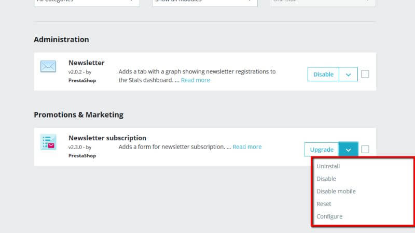Click the Newsletter subscription module icon
Image resolution: width=415 pixels, height=233 pixels.
[48, 142]
